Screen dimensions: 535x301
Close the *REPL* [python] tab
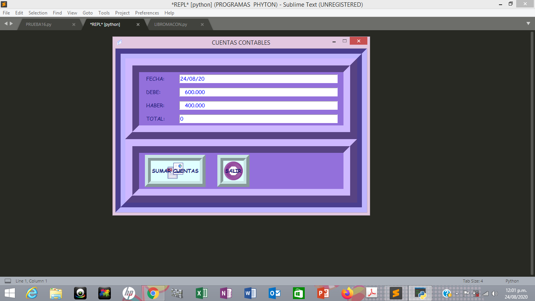(138, 24)
